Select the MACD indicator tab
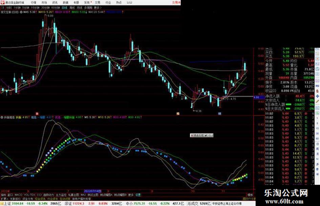Viewport: 320px width, 206px height. (x=18, y=195)
